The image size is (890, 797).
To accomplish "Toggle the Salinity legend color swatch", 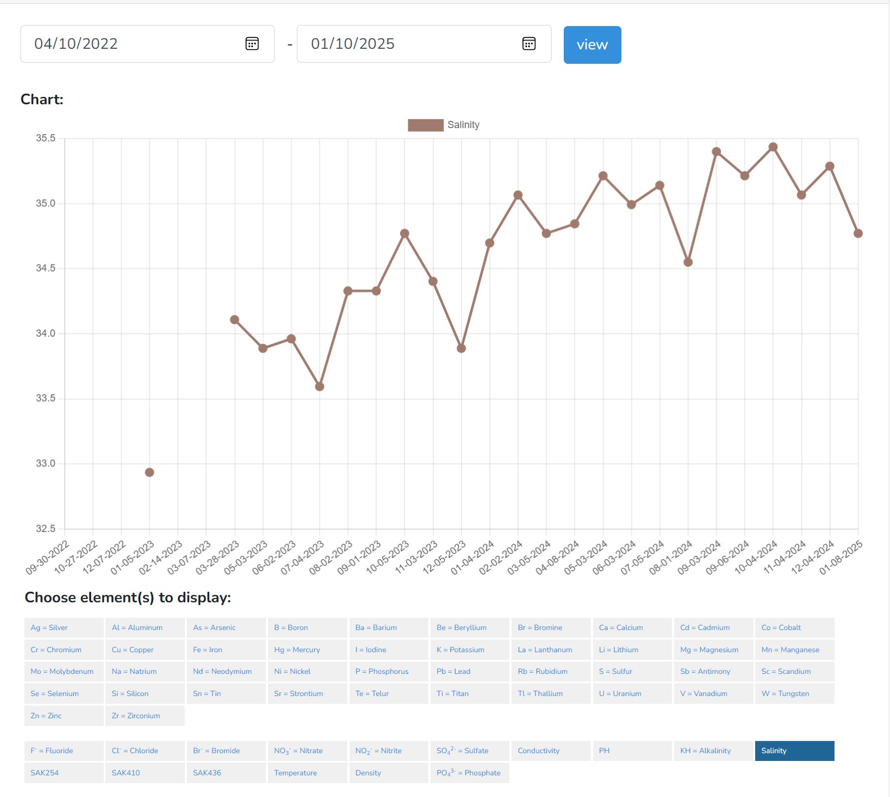I will (x=426, y=125).
